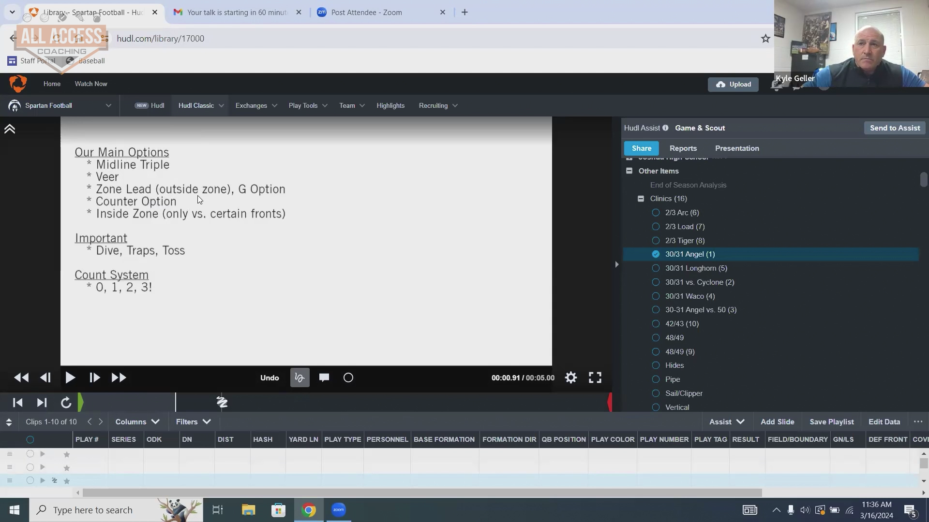Open Google Chrome from the taskbar
Image resolution: width=929 pixels, height=522 pixels.
pyautogui.click(x=308, y=510)
